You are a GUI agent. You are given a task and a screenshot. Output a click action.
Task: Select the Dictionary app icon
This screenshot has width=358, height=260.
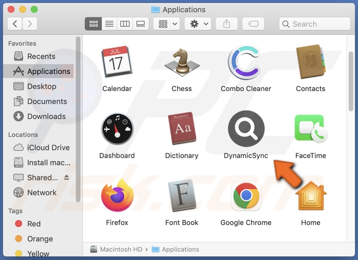[x=182, y=128]
